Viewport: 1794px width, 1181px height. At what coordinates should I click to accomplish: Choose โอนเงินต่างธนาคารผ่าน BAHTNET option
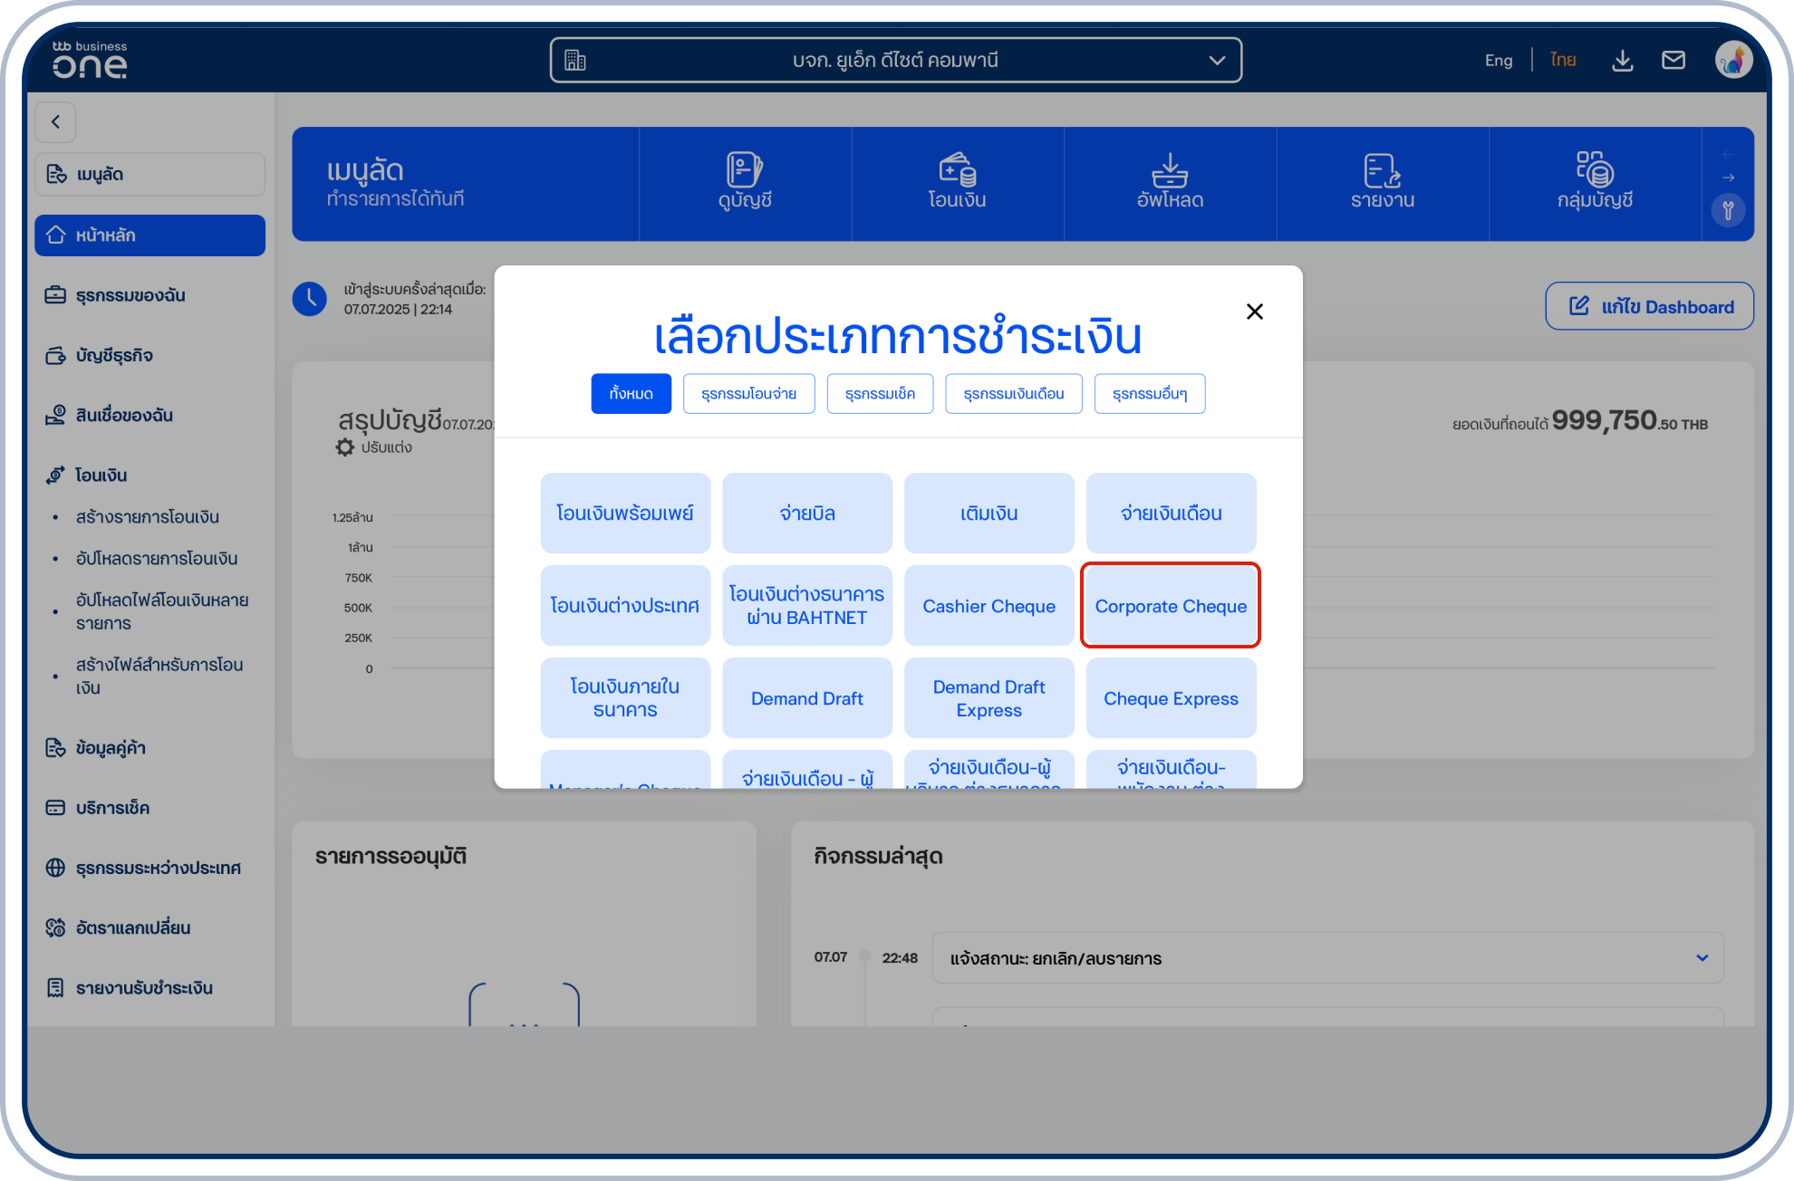coord(807,606)
